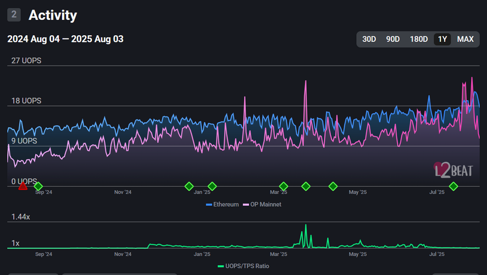The height and width of the screenshot is (275, 487).
Task: Select the 1Y range option
Action: coord(442,39)
